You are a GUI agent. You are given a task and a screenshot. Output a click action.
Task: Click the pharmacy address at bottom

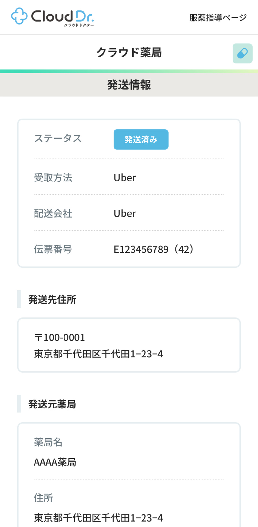(x=98, y=518)
